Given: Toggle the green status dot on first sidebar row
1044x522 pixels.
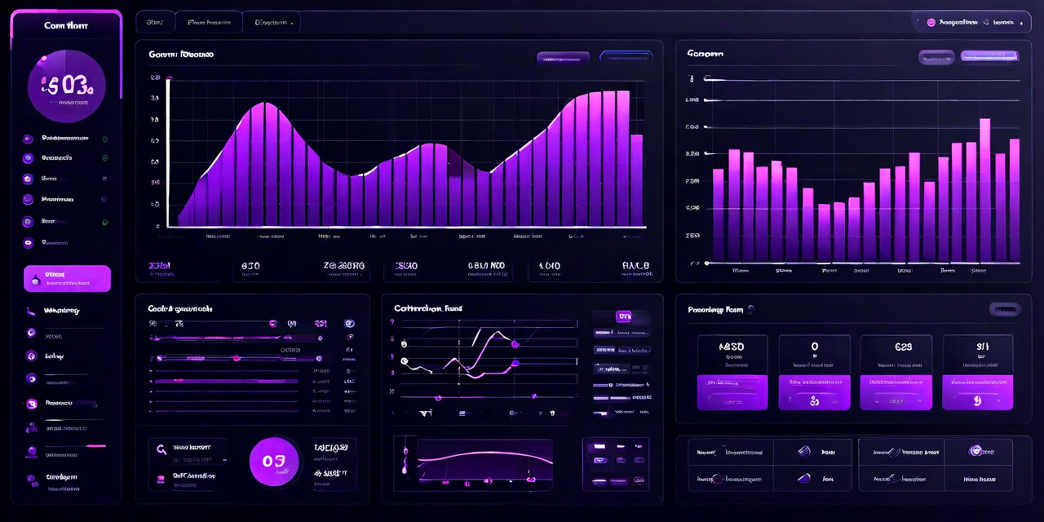Looking at the screenshot, I should point(104,139).
